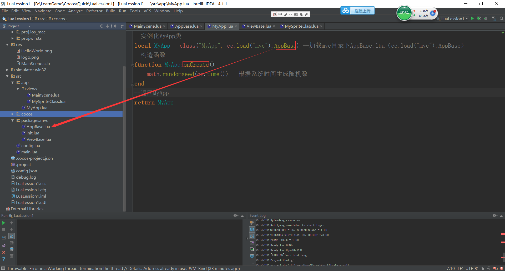Click the 拖拽上传 upload button

tap(357, 11)
